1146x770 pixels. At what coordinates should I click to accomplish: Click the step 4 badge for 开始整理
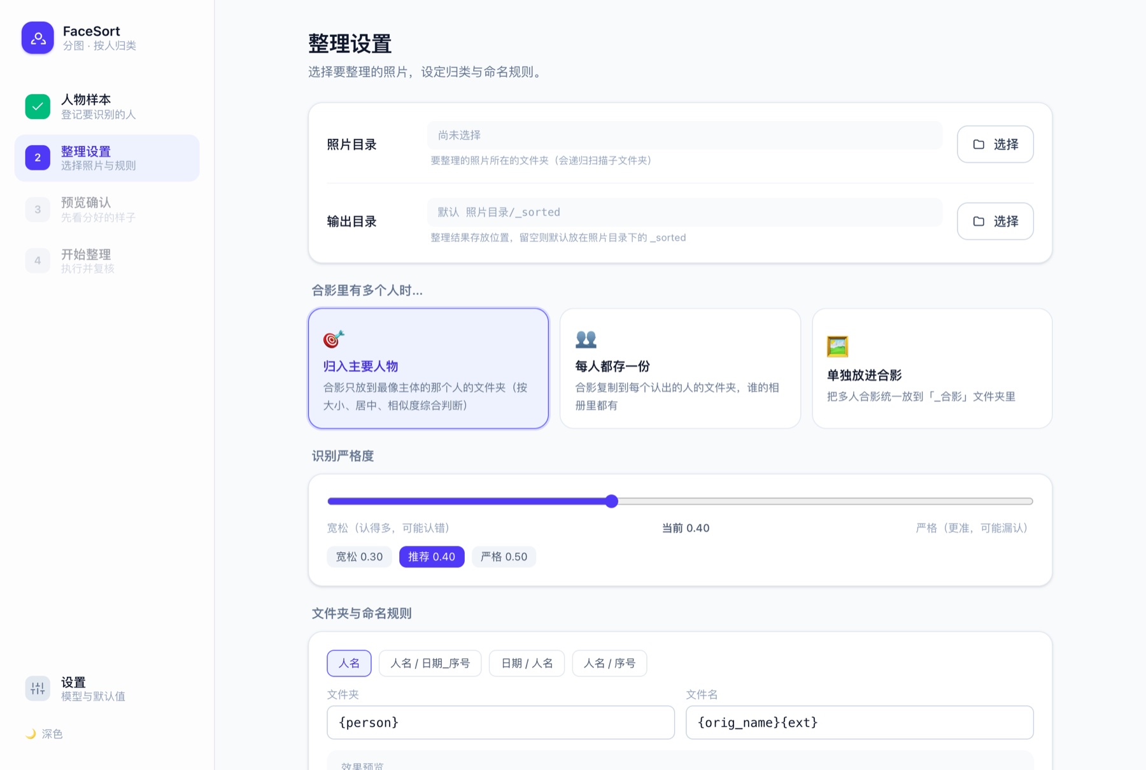pyautogui.click(x=38, y=260)
